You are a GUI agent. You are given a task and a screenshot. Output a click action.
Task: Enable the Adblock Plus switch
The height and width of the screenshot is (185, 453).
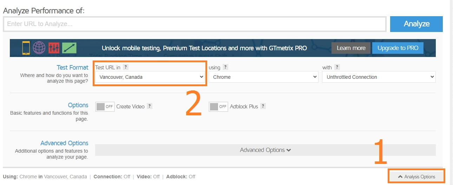[218, 107]
